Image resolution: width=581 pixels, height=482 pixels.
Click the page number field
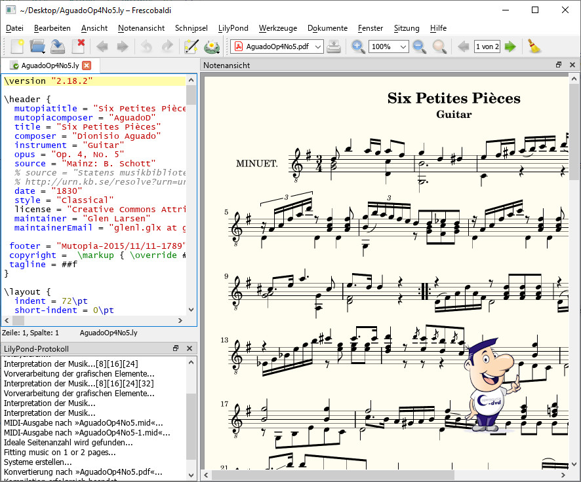click(x=487, y=46)
